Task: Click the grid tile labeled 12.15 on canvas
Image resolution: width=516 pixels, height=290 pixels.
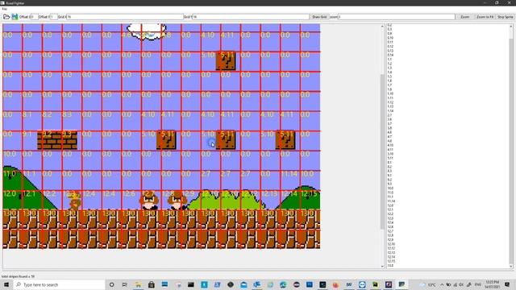Action: 310,200
